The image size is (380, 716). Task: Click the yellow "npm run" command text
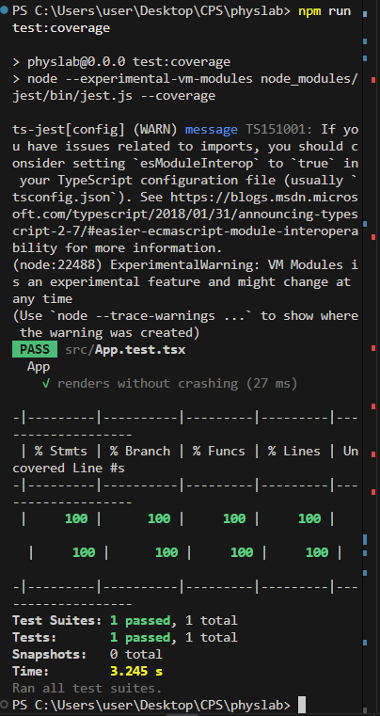click(x=325, y=11)
